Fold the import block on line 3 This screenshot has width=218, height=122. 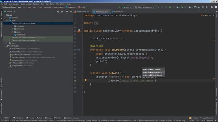[82, 23]
